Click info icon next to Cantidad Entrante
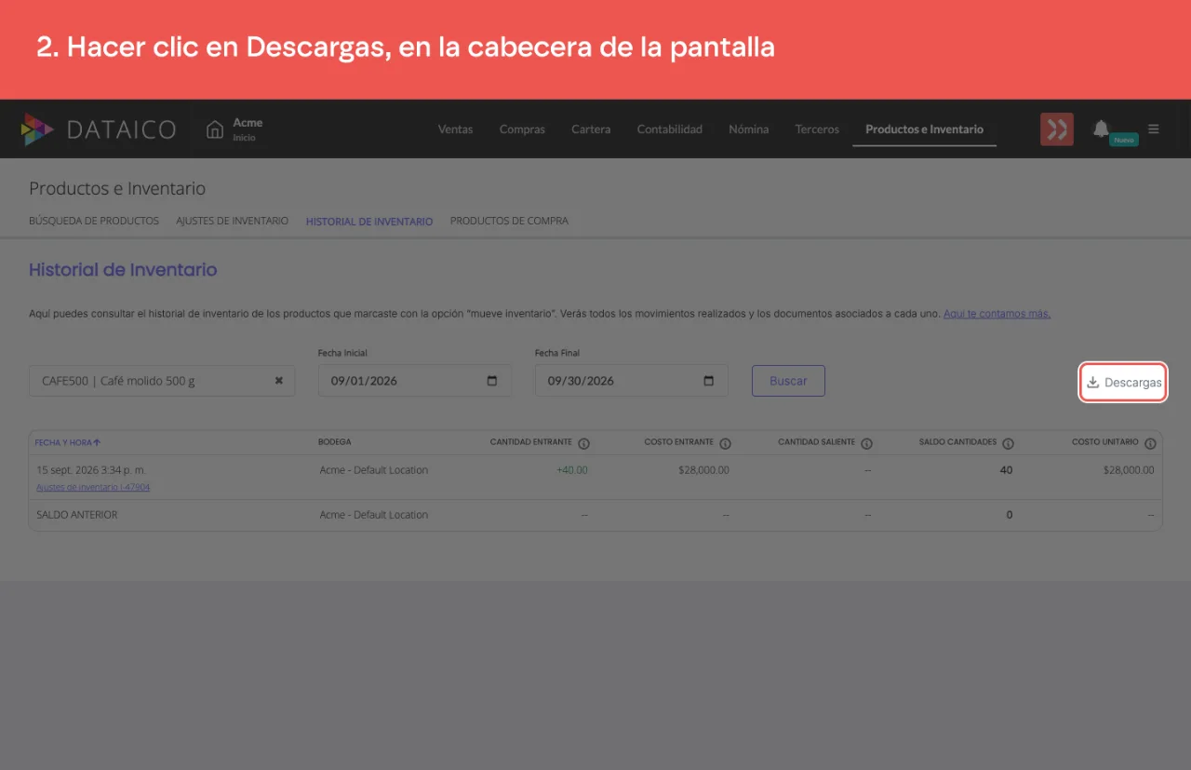1191x770 pixels. 583,443
